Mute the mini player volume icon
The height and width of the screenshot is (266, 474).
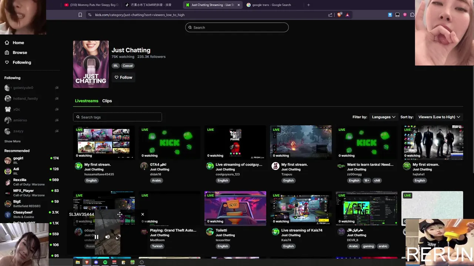[x=107, y=237]
